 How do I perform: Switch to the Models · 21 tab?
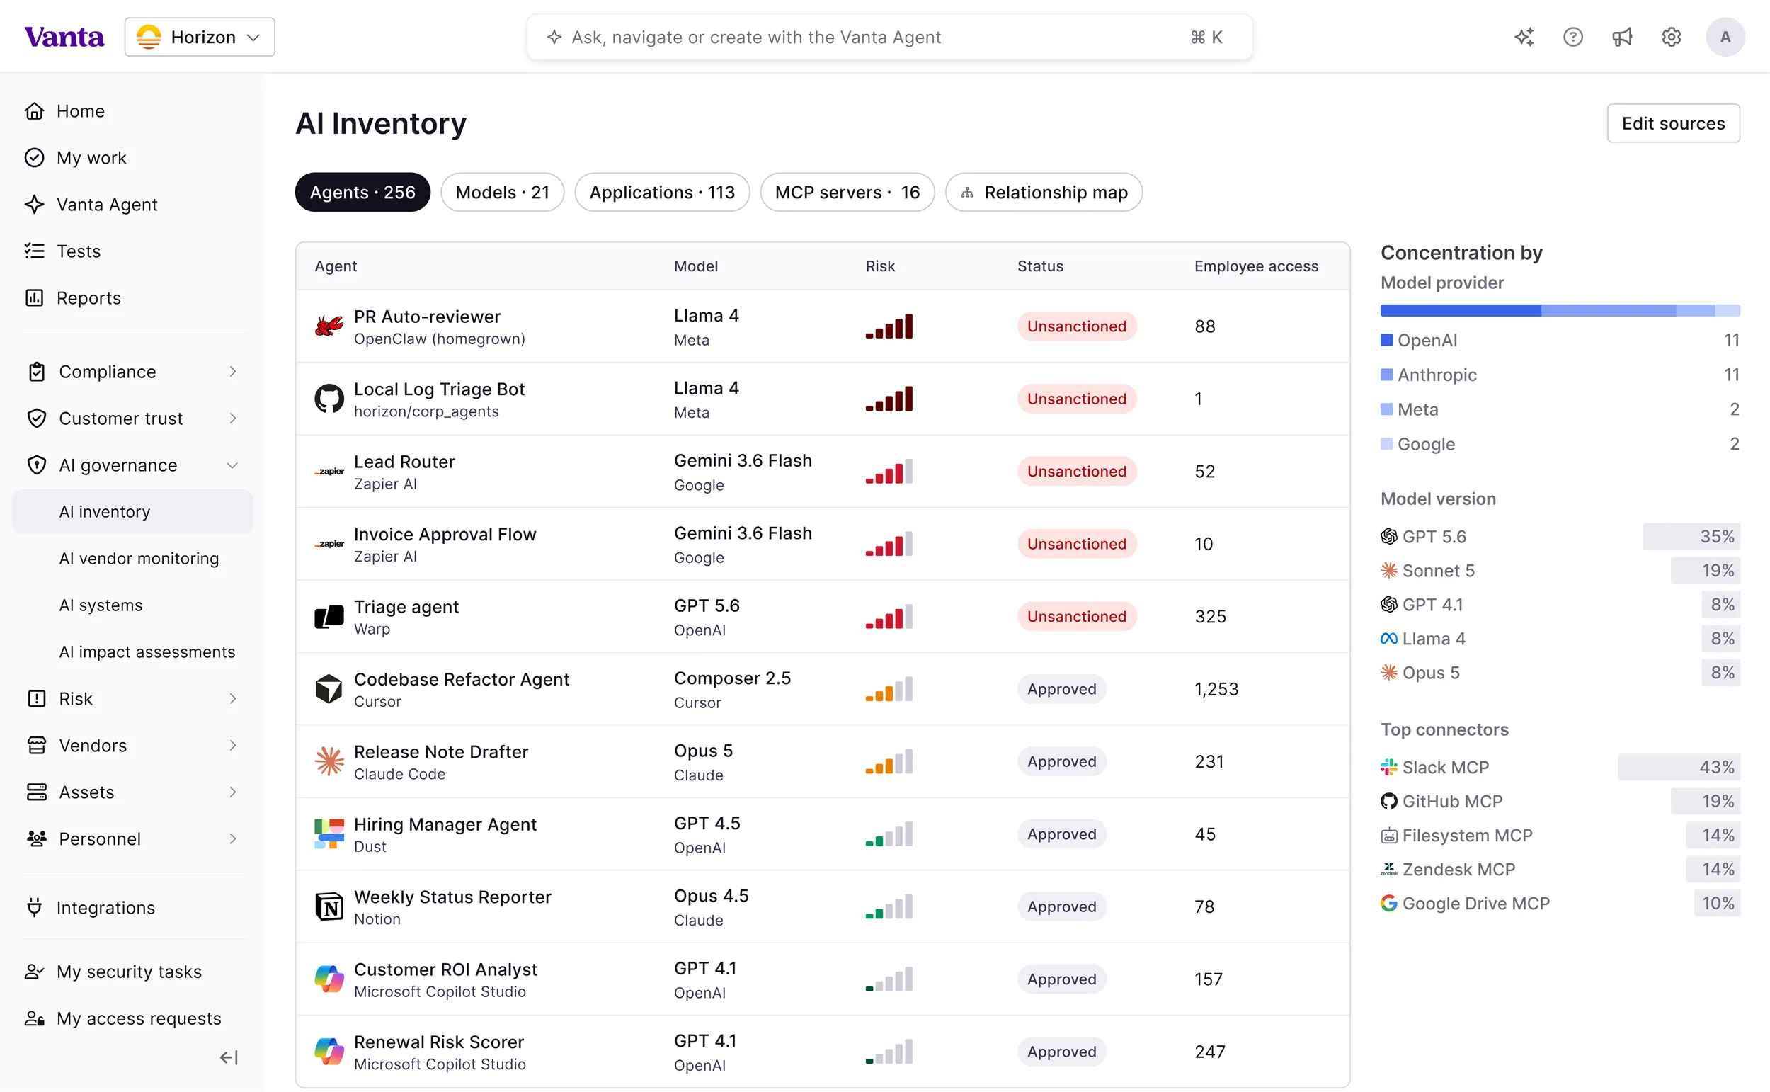(x=503, y=192)
